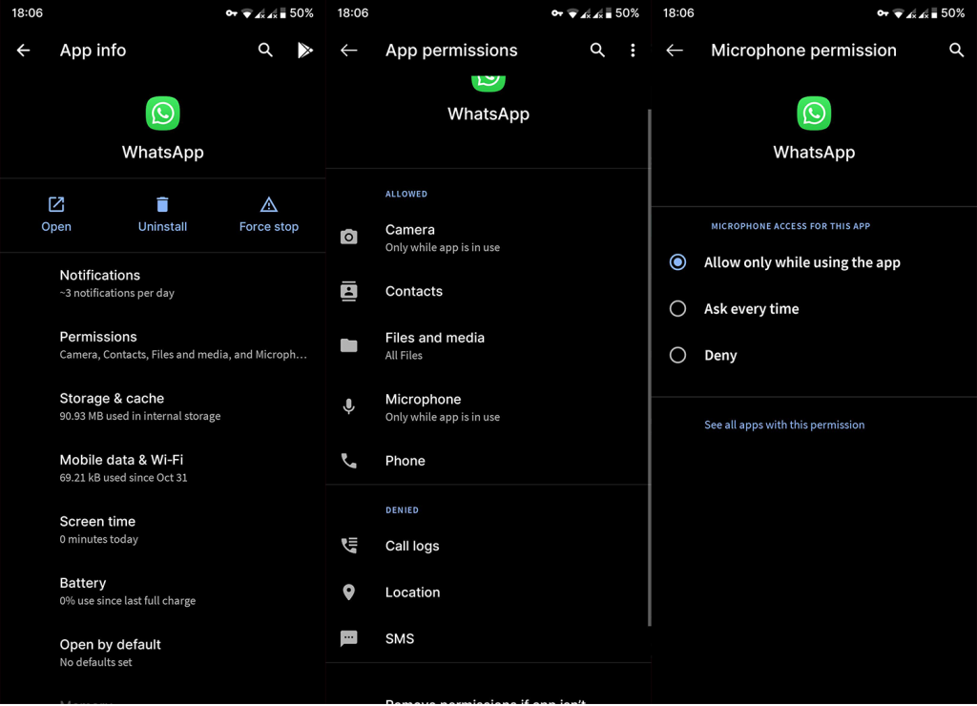The image size is (977, 706).
Task: Search within App permissions screen
Action: coord(597,50)
